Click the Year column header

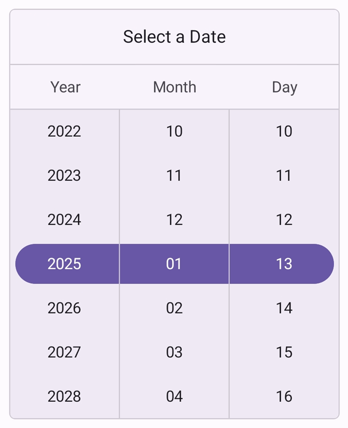tap(65, 87)
